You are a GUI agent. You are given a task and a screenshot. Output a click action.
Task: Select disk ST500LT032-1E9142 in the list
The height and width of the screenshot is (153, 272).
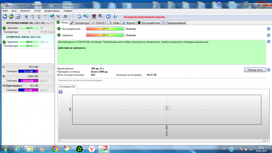(x=28, y=41)
